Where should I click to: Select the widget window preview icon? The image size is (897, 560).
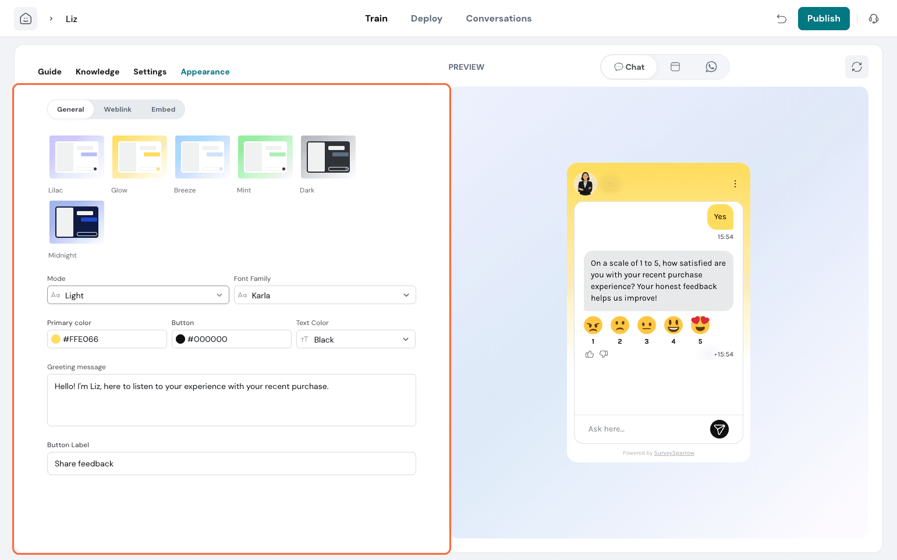pos(675,67)
